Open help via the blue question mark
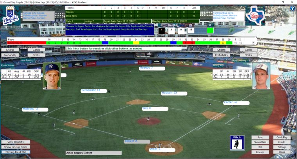The width and height of the screenshot is (297, 159). 292,8
